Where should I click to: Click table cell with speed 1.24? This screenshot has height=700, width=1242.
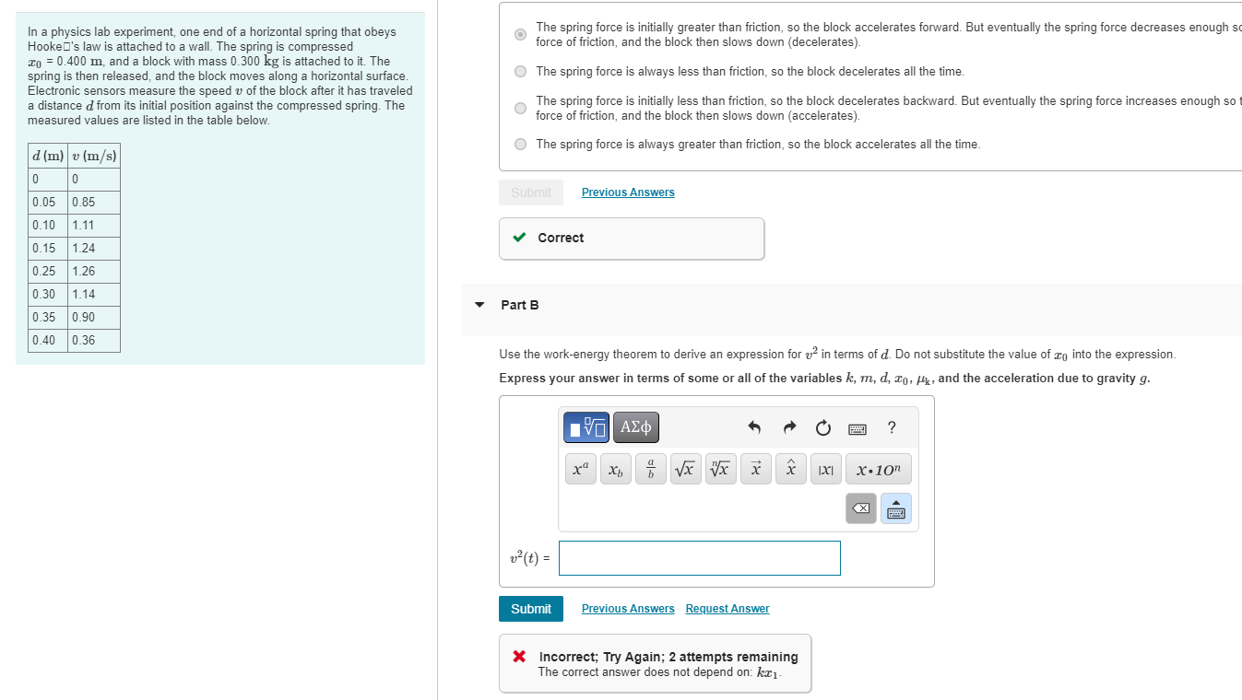point(94,249)
